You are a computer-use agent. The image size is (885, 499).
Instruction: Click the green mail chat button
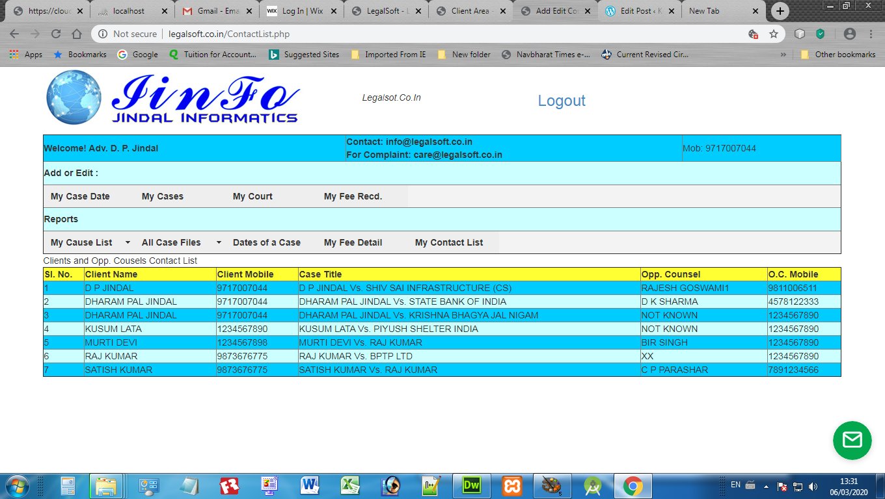(852, 441)
